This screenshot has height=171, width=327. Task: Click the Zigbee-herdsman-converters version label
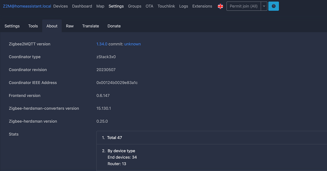(x=44, y=108)
